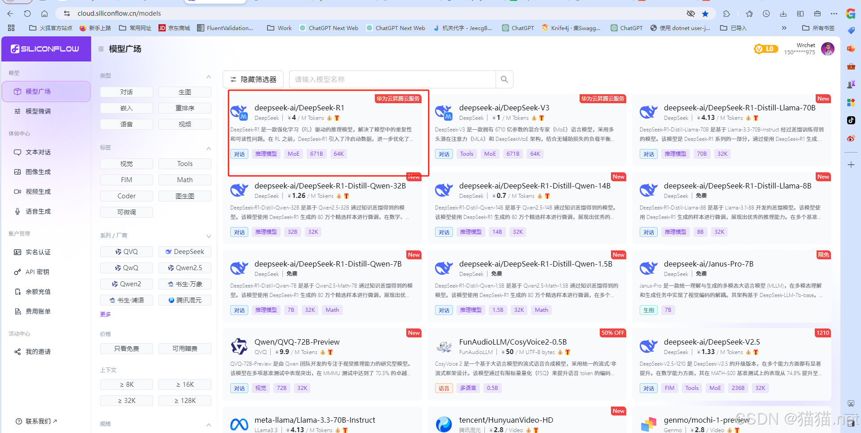
Task: Open 图像生成 in the sidebar
Action: tap(46, 172)
